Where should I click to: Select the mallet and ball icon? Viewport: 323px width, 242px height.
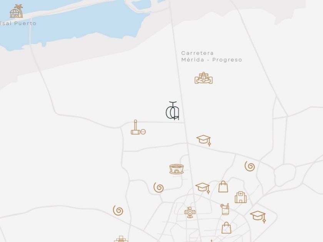pos(138,128)
